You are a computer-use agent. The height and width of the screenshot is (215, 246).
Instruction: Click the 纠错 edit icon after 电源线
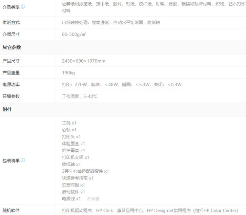coord(88,199)
